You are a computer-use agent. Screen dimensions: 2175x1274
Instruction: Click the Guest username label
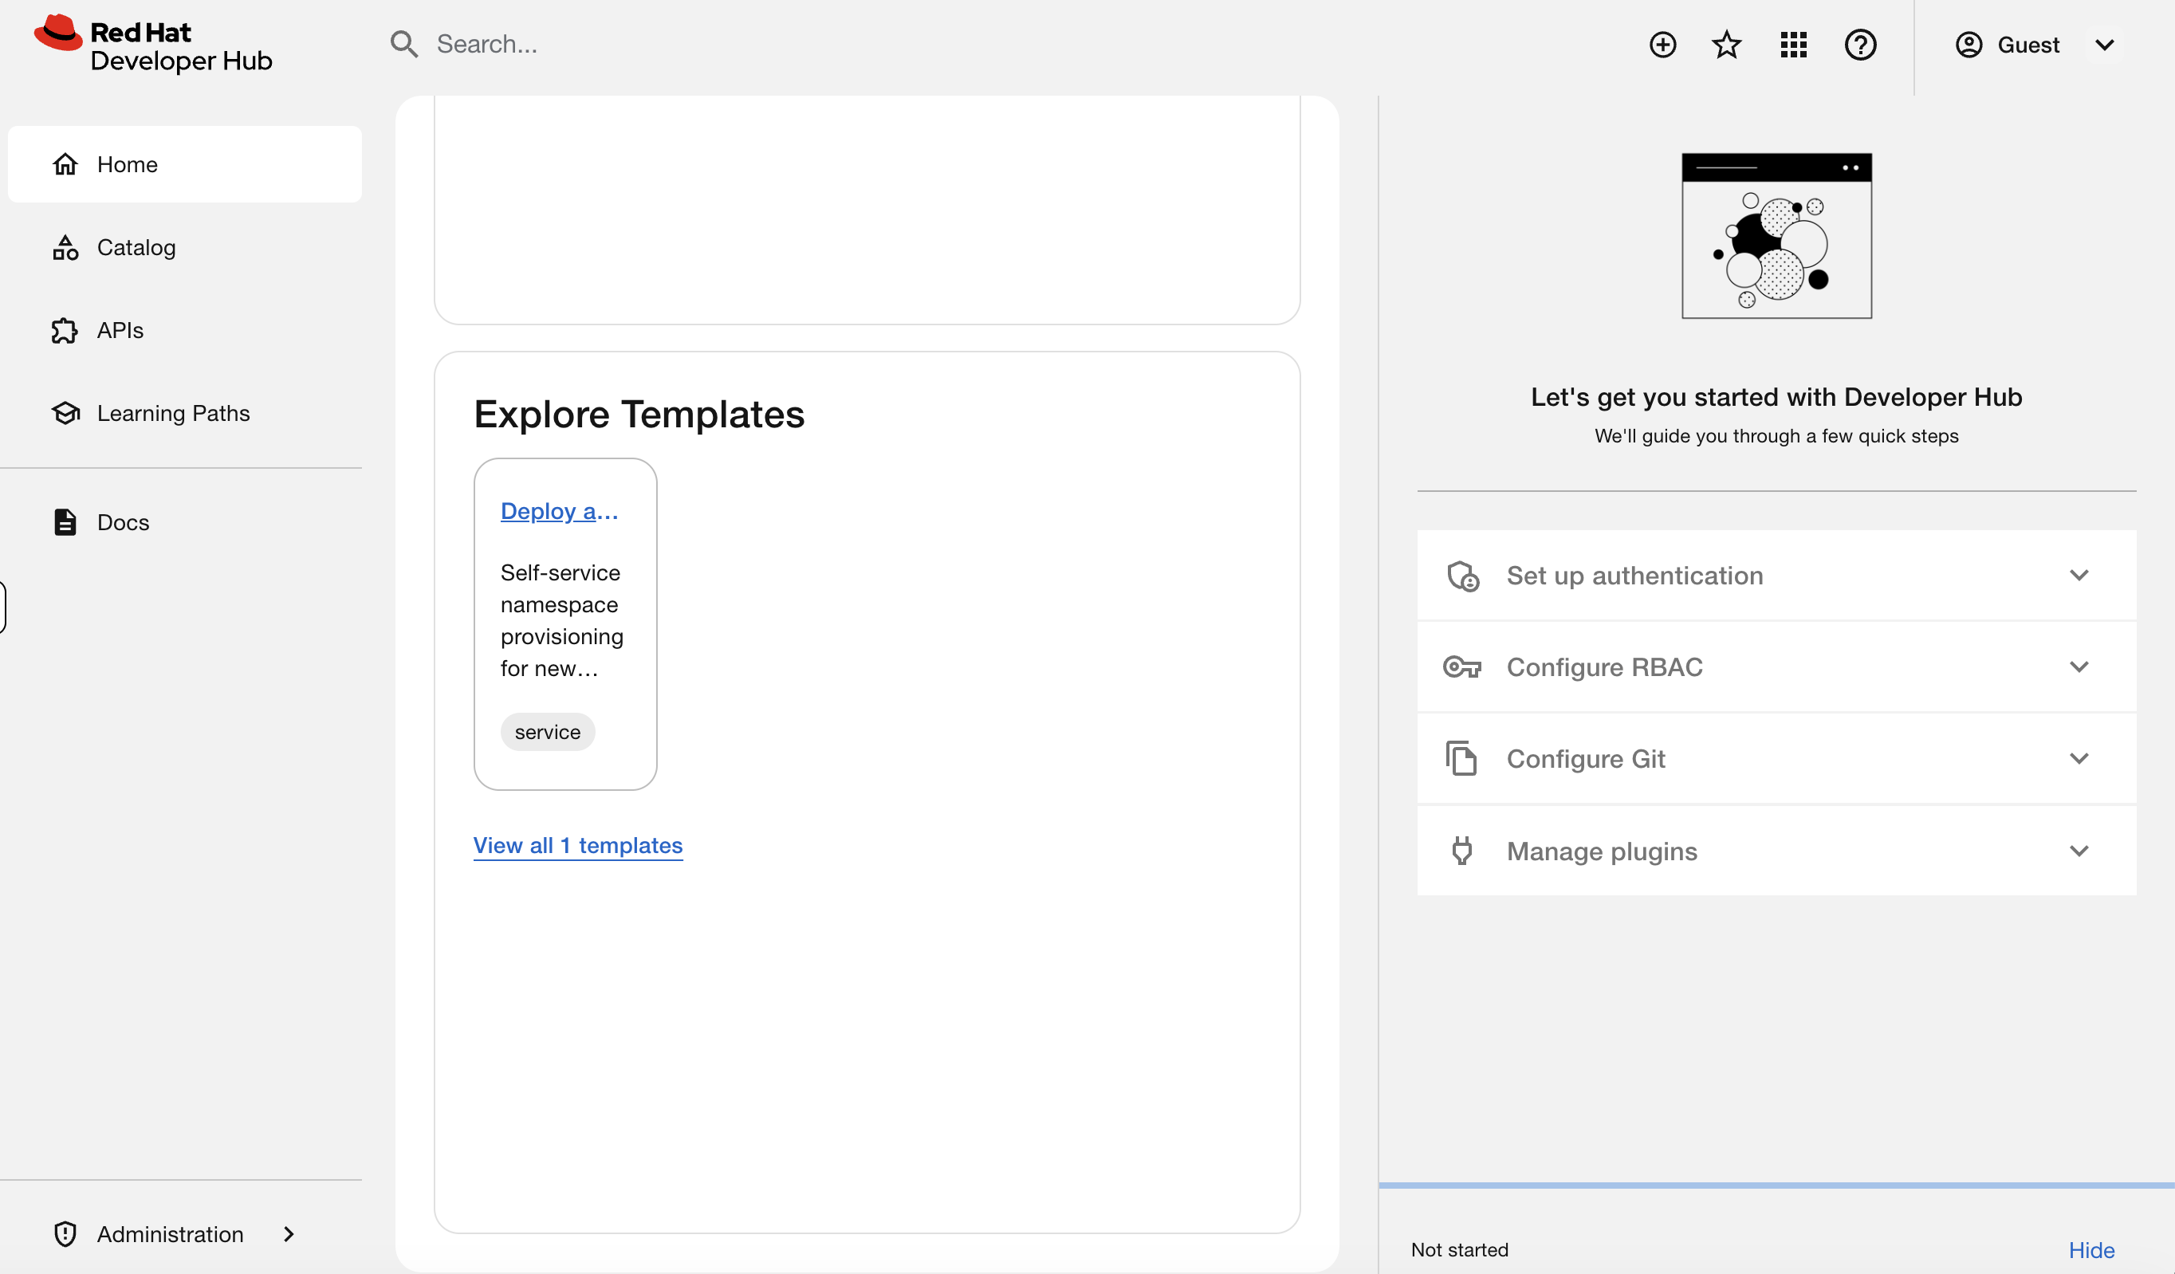(2028, 45)
